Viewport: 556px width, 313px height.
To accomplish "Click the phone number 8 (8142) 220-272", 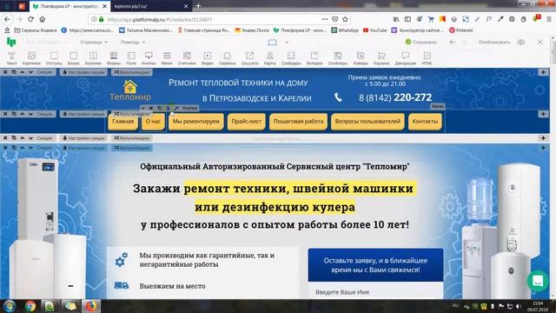I will [395, 97].
